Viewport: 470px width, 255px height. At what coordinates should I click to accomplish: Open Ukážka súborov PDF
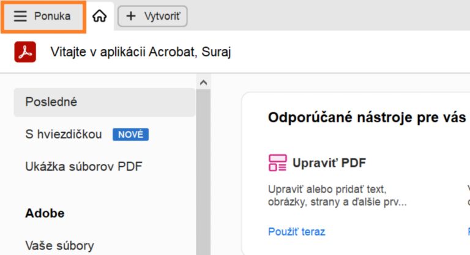pyautogui.click(x=84, y=166)
